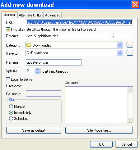
Task: Click the Rename text field
Action: click(54, 62)
